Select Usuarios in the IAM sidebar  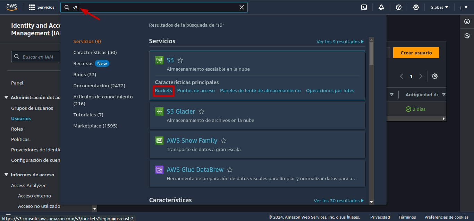click(x=21, y=118)
